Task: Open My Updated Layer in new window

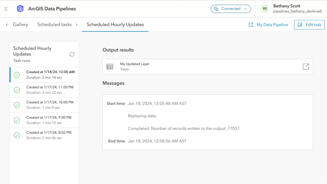Action: (306, 67)
